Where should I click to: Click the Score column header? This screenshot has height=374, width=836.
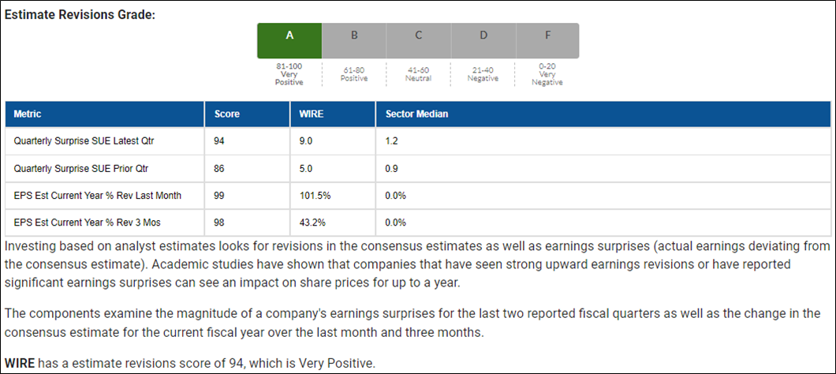248,114
